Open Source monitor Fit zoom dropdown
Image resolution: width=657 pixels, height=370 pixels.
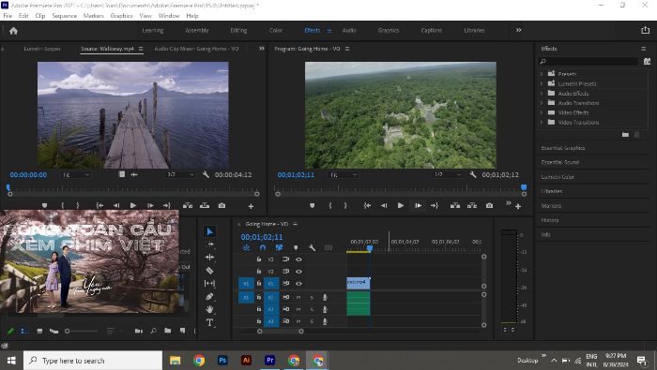coord(75,175)
